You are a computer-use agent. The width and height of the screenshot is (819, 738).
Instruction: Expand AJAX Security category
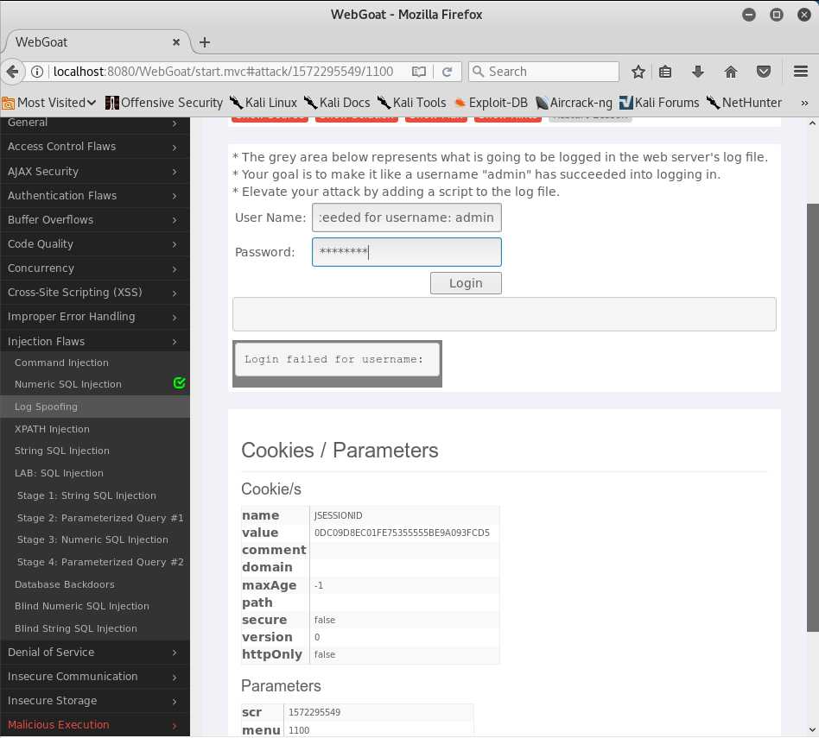pos(94,171)
